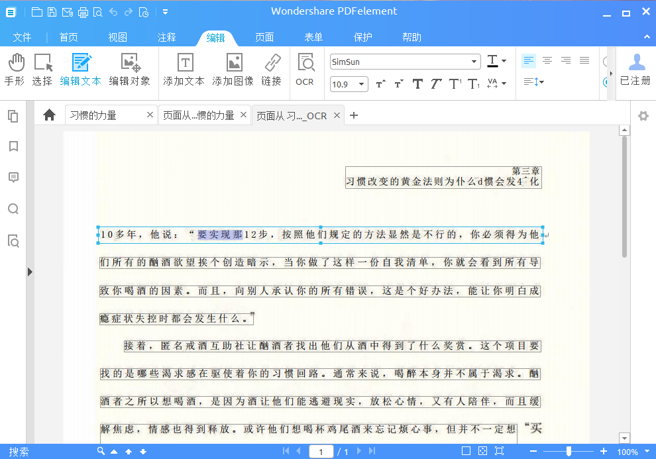The image size is (656, 459).
Task: Insert a Link (链接)
Action: click(x=272, y=70)
